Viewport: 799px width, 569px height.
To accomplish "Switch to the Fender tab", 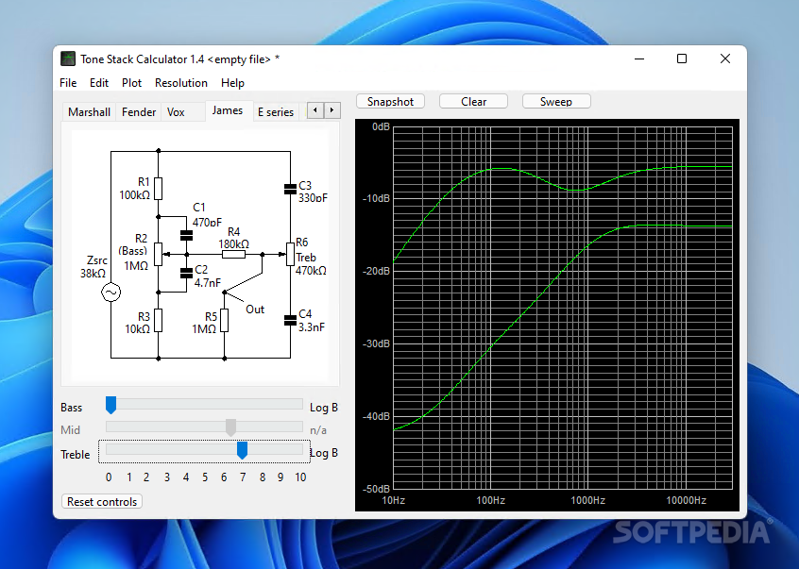I will [x=139, y=112].
